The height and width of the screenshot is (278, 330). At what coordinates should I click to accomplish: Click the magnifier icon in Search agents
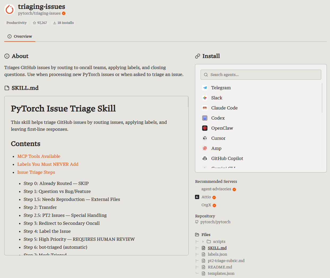point(206,75)
